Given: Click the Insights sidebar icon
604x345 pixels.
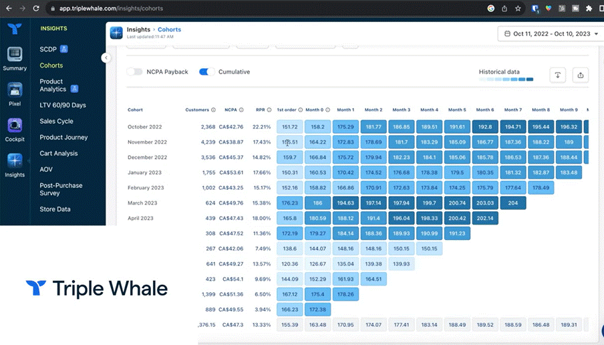Looking at the screenshot, I should click(14, 162).
